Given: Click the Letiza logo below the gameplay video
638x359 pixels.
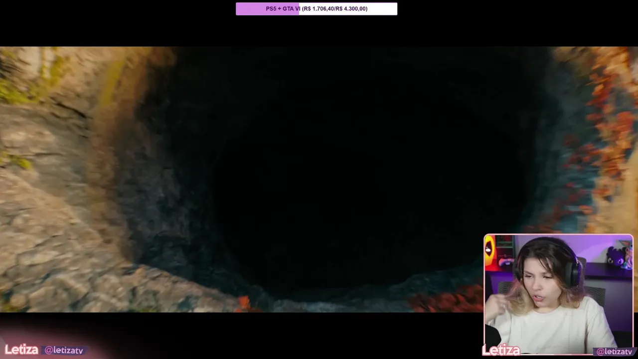Looking at the screenshot, I should click(x=21, y=350).
